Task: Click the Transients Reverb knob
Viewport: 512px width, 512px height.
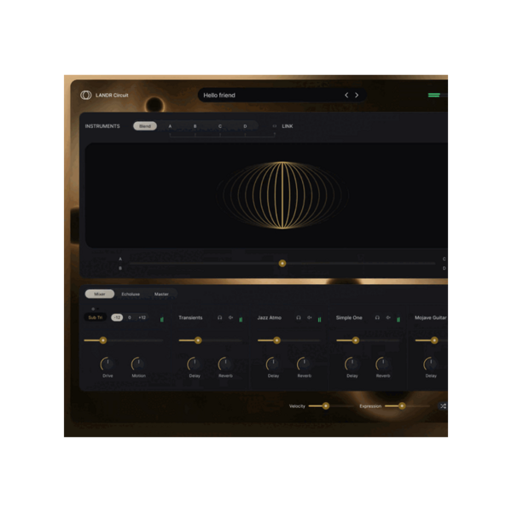Action: tap(224, 364)
